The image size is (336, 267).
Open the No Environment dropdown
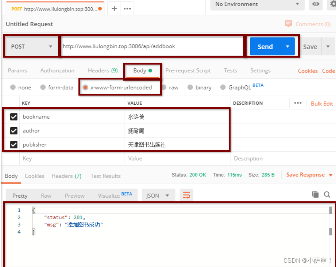[257, 4]
